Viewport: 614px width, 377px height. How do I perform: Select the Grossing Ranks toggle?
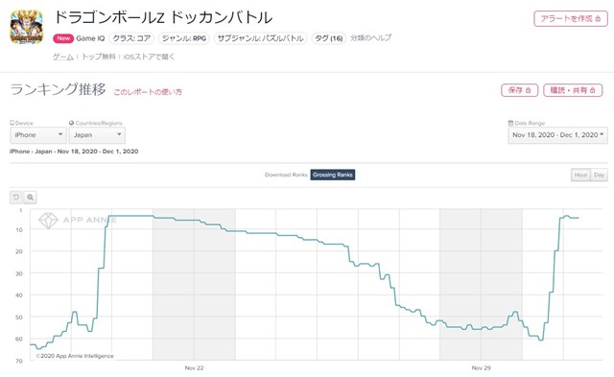pyautogui.click(x=333, y=175)
